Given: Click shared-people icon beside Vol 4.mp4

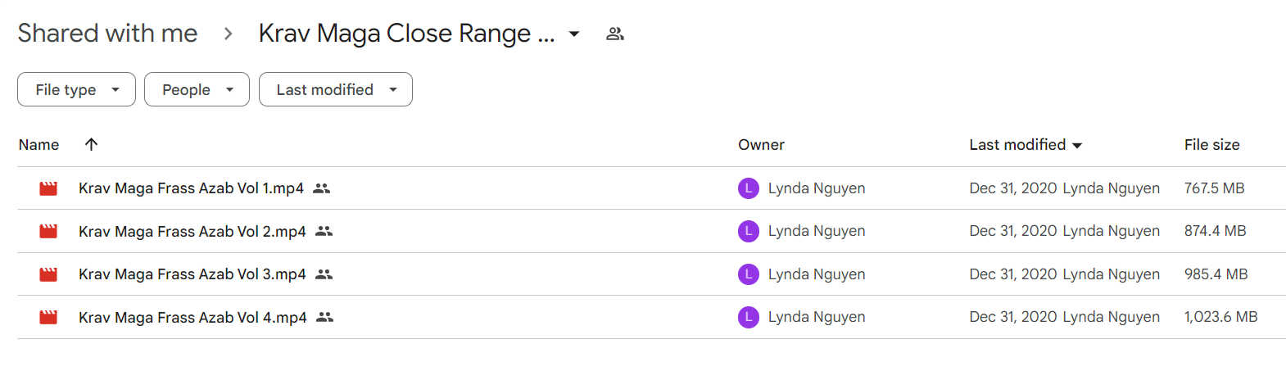Looking at the screenshot, I should [x=325, y=317].
